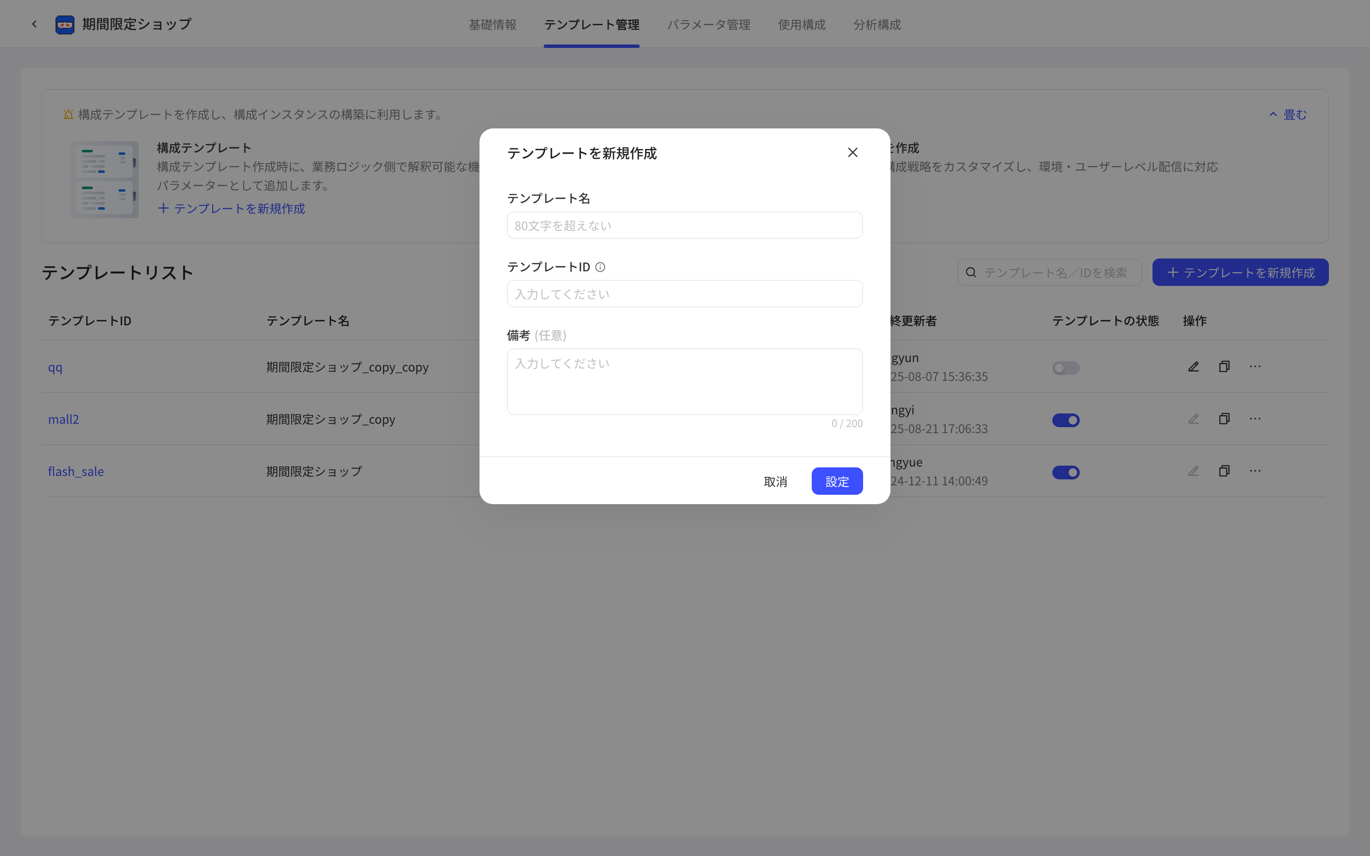Screen dimensions: 1370x856
Task: Open the mall2 template link
Action: 63,419
